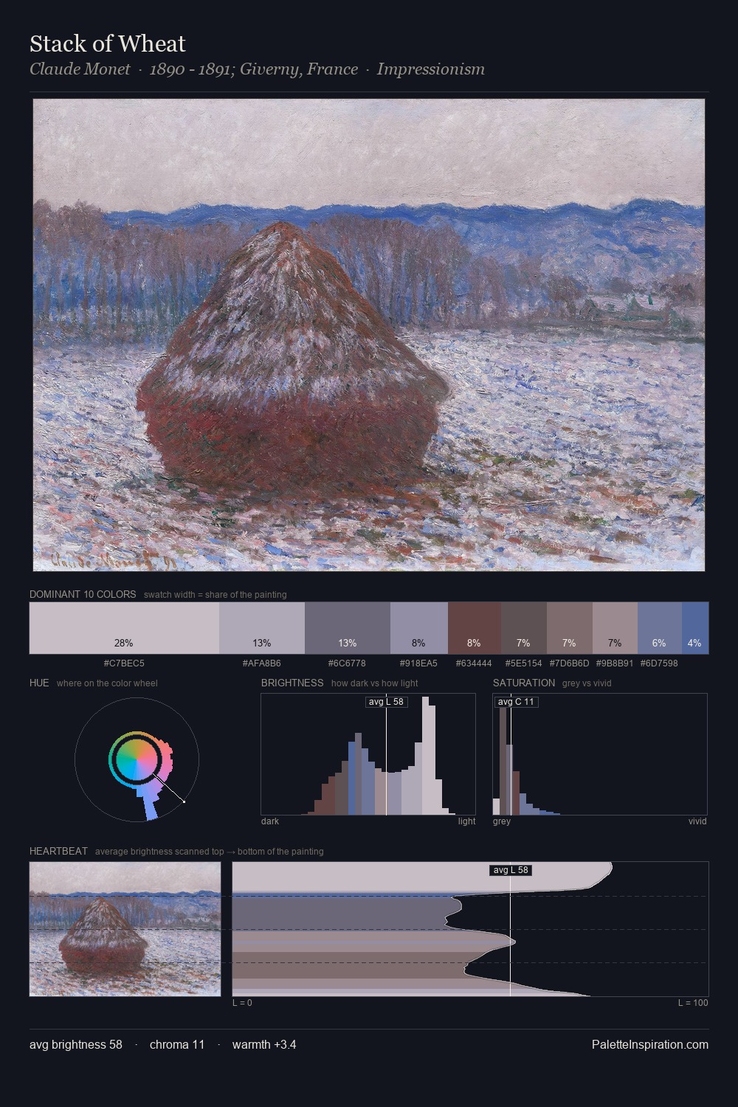Click the "where on the color wheel" caption
The width and height of the screenshot is (738, 1107).
[107, 683]
